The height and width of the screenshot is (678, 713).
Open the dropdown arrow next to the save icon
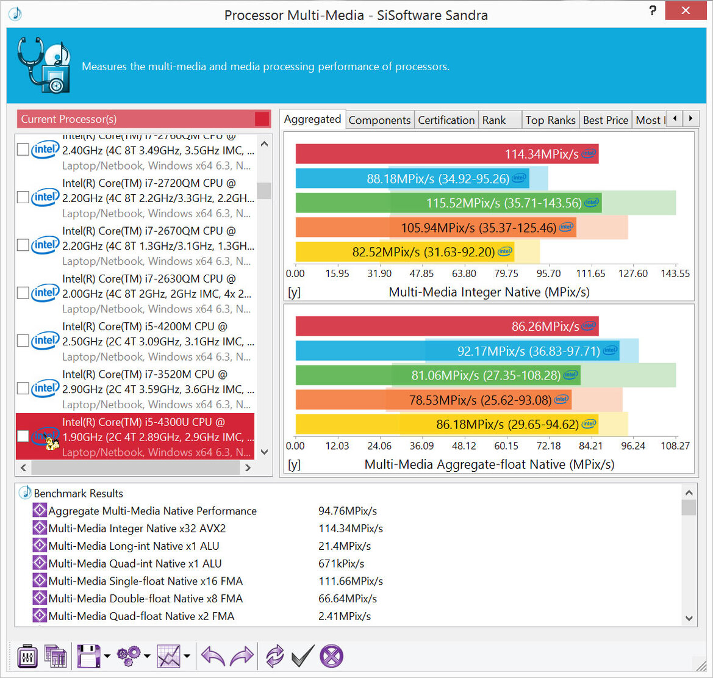[107, 656]
